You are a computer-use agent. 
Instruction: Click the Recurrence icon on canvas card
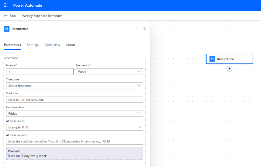point(213,59)
